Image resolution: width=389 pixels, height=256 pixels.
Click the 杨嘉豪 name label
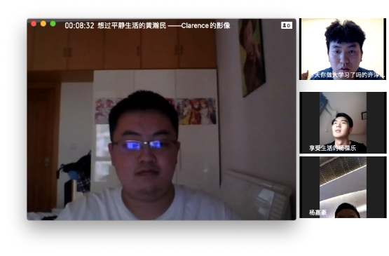coord(318,213)
